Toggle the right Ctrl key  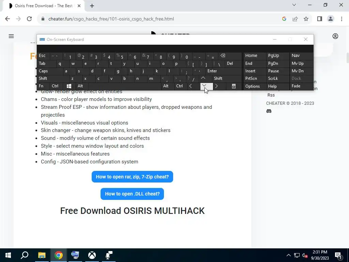[181, 86]
